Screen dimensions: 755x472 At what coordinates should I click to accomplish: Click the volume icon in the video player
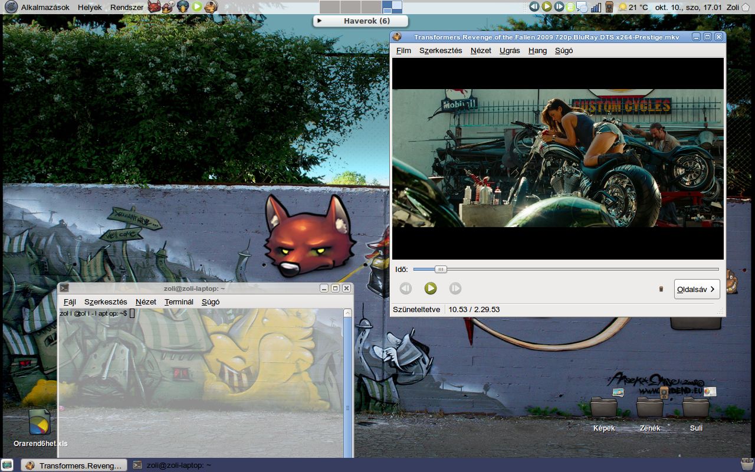coord(661,289)
